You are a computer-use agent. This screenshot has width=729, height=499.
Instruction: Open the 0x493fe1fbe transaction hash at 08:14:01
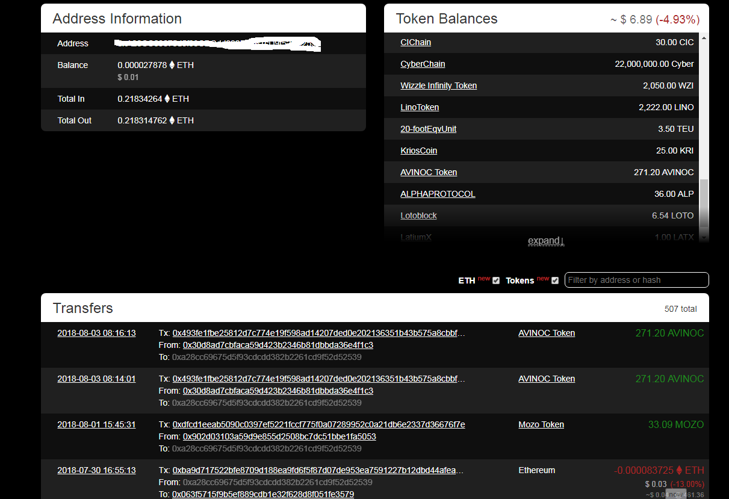(x=318, y=379)
